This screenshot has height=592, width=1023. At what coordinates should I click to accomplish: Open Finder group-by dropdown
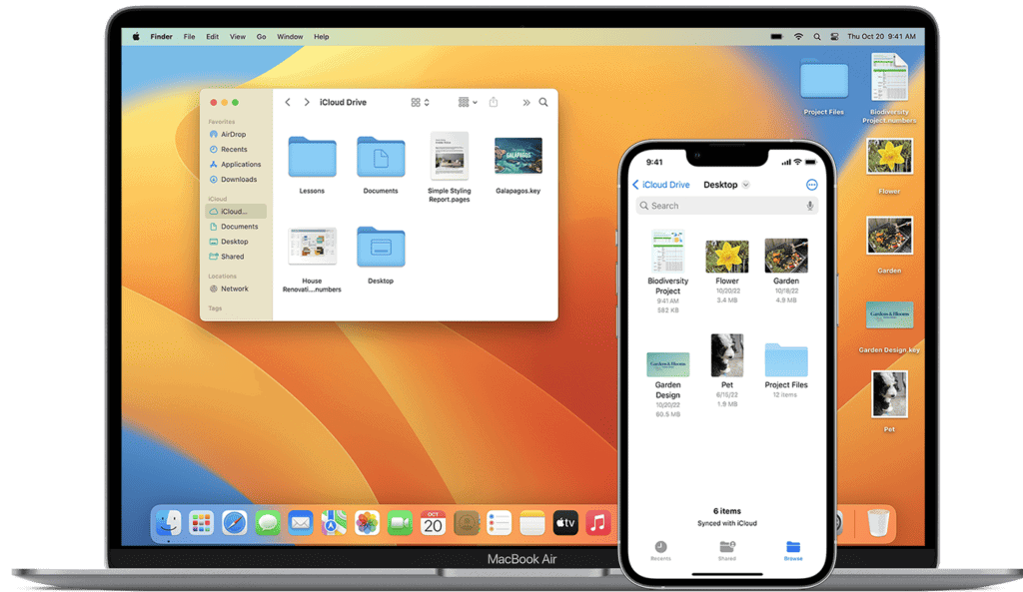(468, 103)
